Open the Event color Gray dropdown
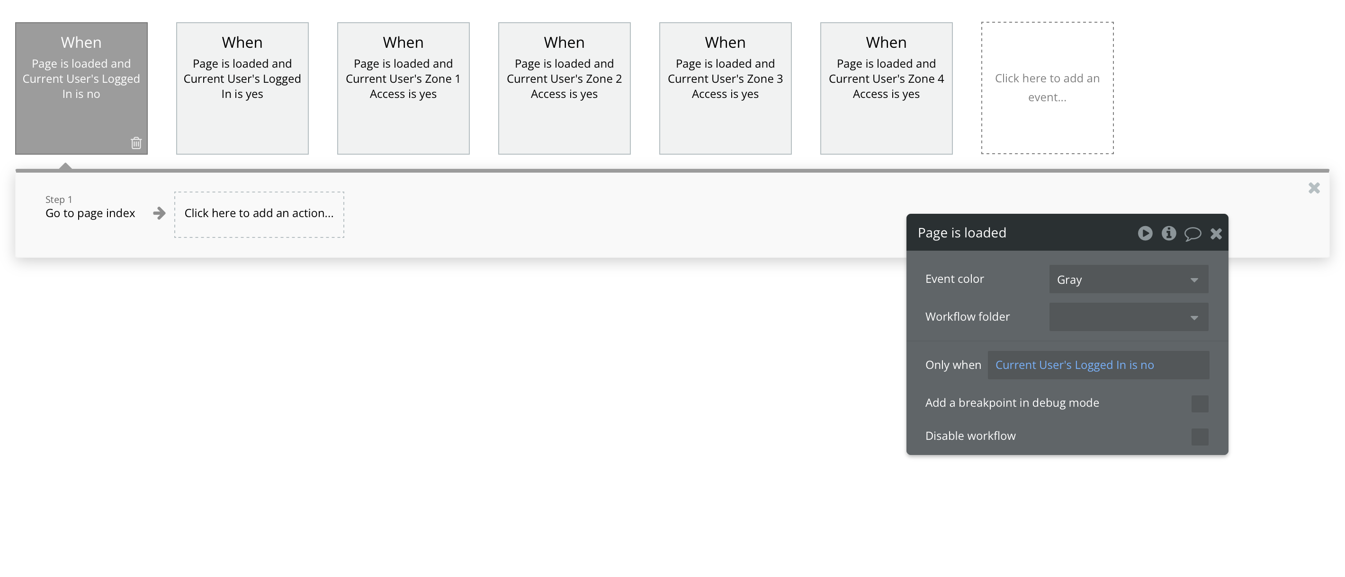The width and height of the screenshot is (1345, 577). pyautogui.click(x=1128, y=280)
